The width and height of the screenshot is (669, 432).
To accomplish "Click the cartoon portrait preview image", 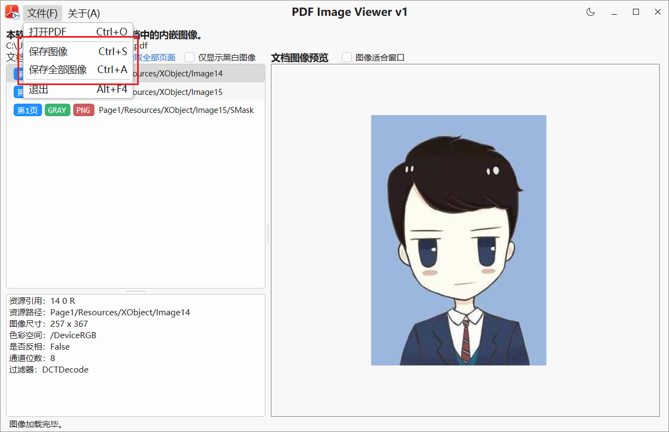I will tap(459, 240).
